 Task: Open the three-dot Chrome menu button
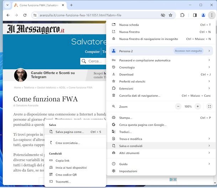[212, 15]
